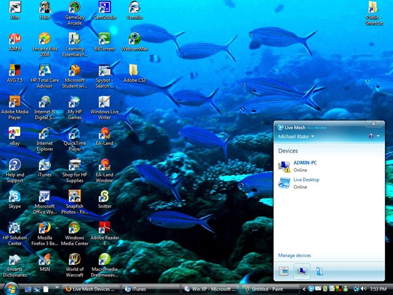
Task: Select the eBay desktop icon
Action: (x=15, y=136)
